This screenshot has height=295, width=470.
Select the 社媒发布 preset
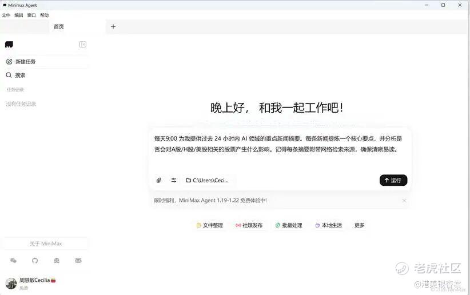pos(249,225)
